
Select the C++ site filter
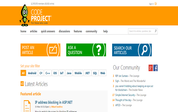pos(48,73)
